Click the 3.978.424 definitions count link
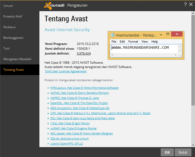Screen dimensions: 195x157 point(84,54)
